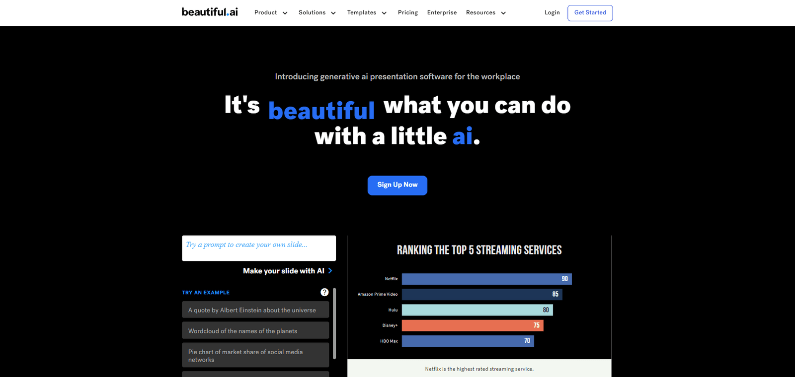795x377 pixels.
Task: Click the Ranking the Top 5 Streaming Services title
Action: tap(479, 250)
